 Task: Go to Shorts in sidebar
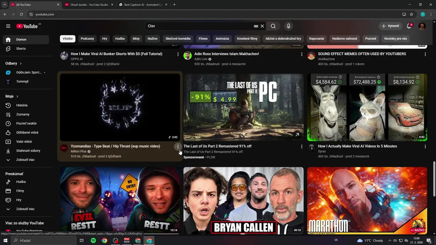[x=26, y=49]
